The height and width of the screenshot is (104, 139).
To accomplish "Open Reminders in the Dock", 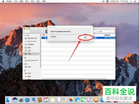I will pos(59,100).
